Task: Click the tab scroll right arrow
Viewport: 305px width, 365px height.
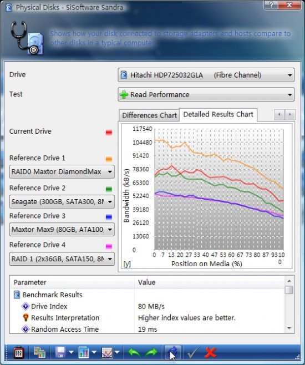Action: [x=290, y=114]
